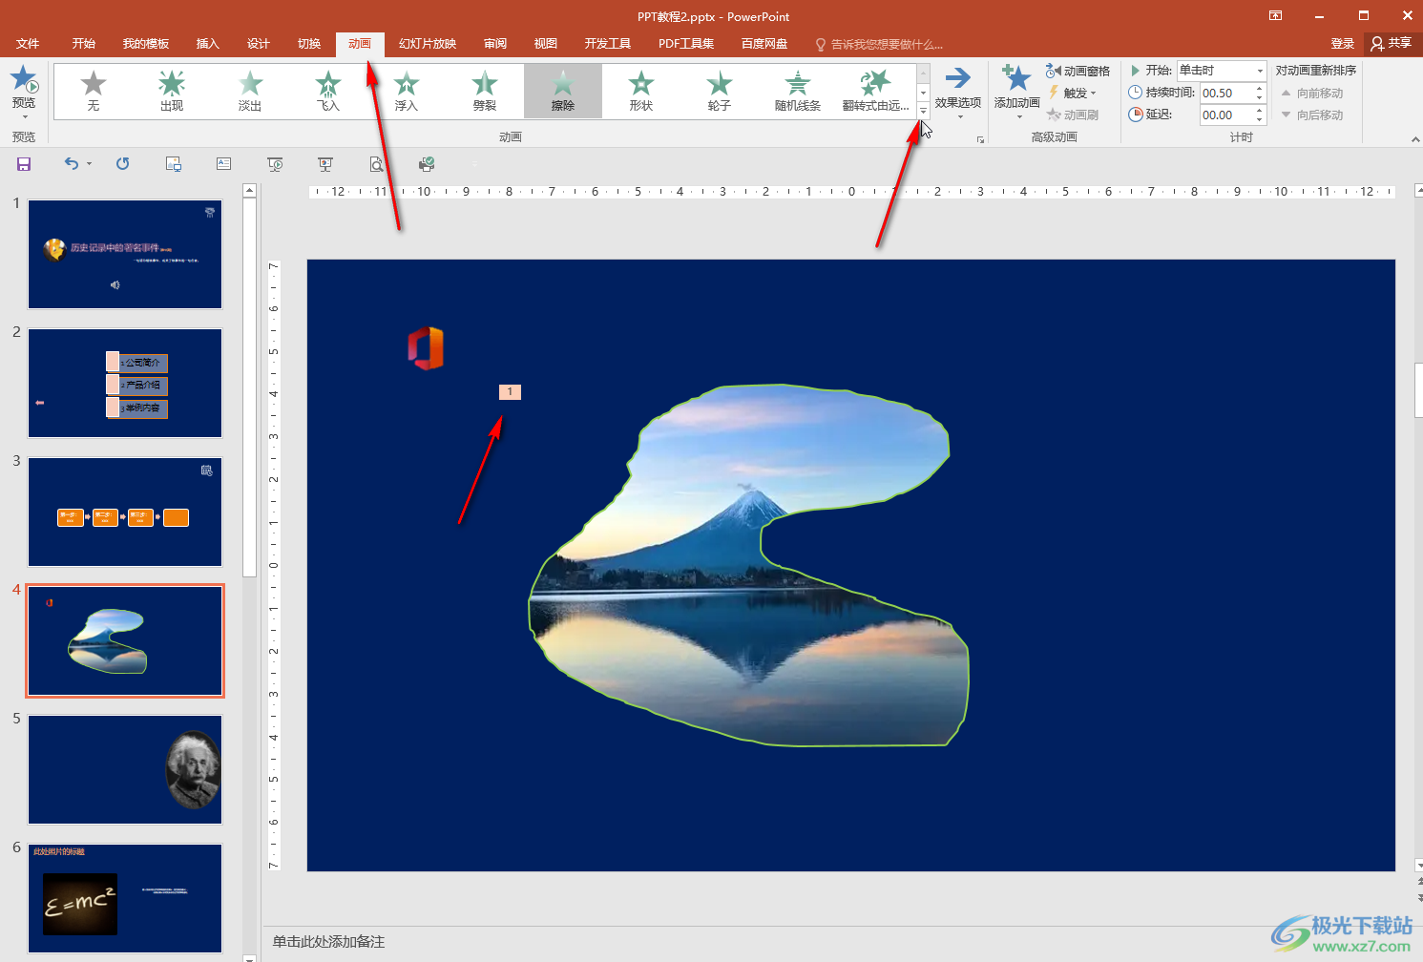Switch to the 切换 Transitions tab
Screen dimensions: 1423x962
[309, 44]
